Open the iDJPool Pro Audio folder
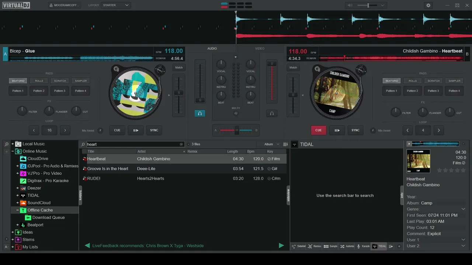Screen dimensions: 472x265 53,166
